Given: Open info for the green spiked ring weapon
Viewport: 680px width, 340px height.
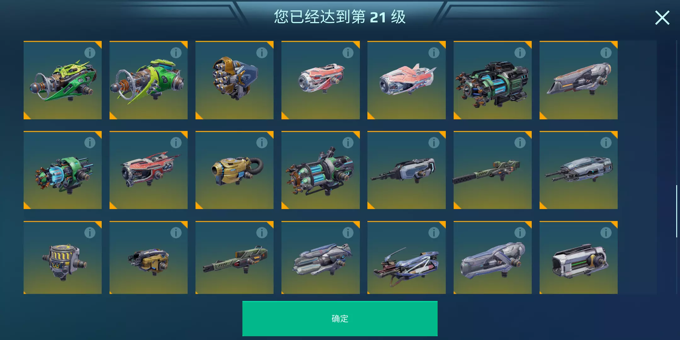Looking at the screenshot, I should (90, 53).
